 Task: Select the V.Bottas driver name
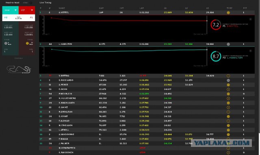pos(64,76)
